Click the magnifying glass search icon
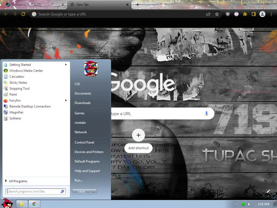277x208 pixels. (62, 191)
